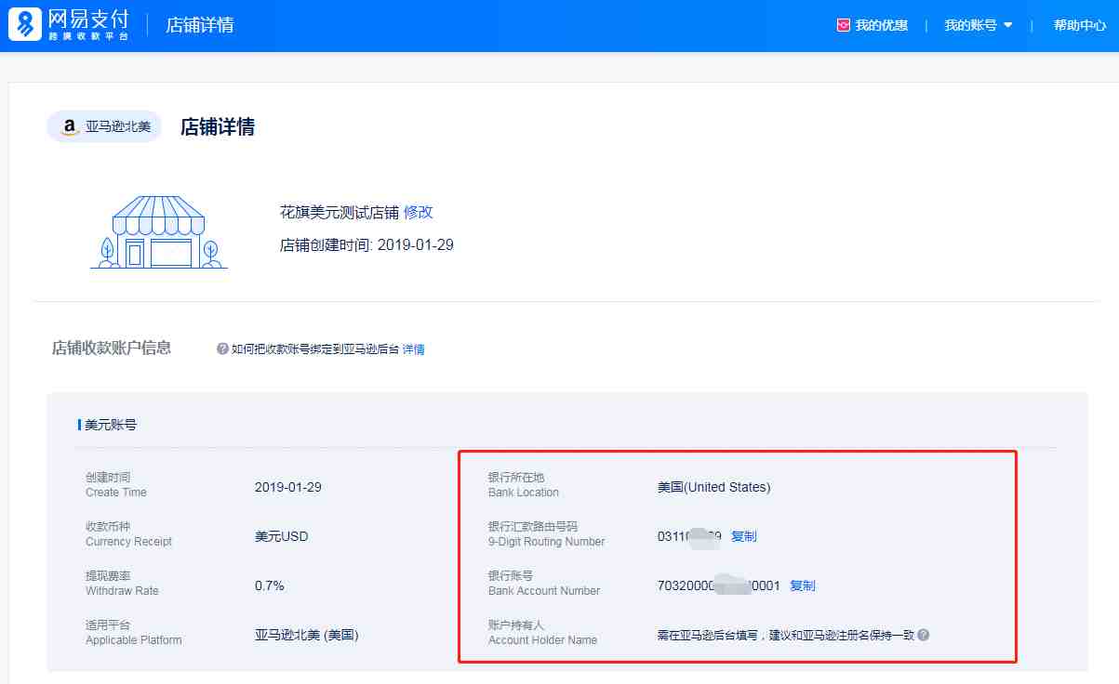Open 详情 link for the Amazon binding guide

(414, 349)
